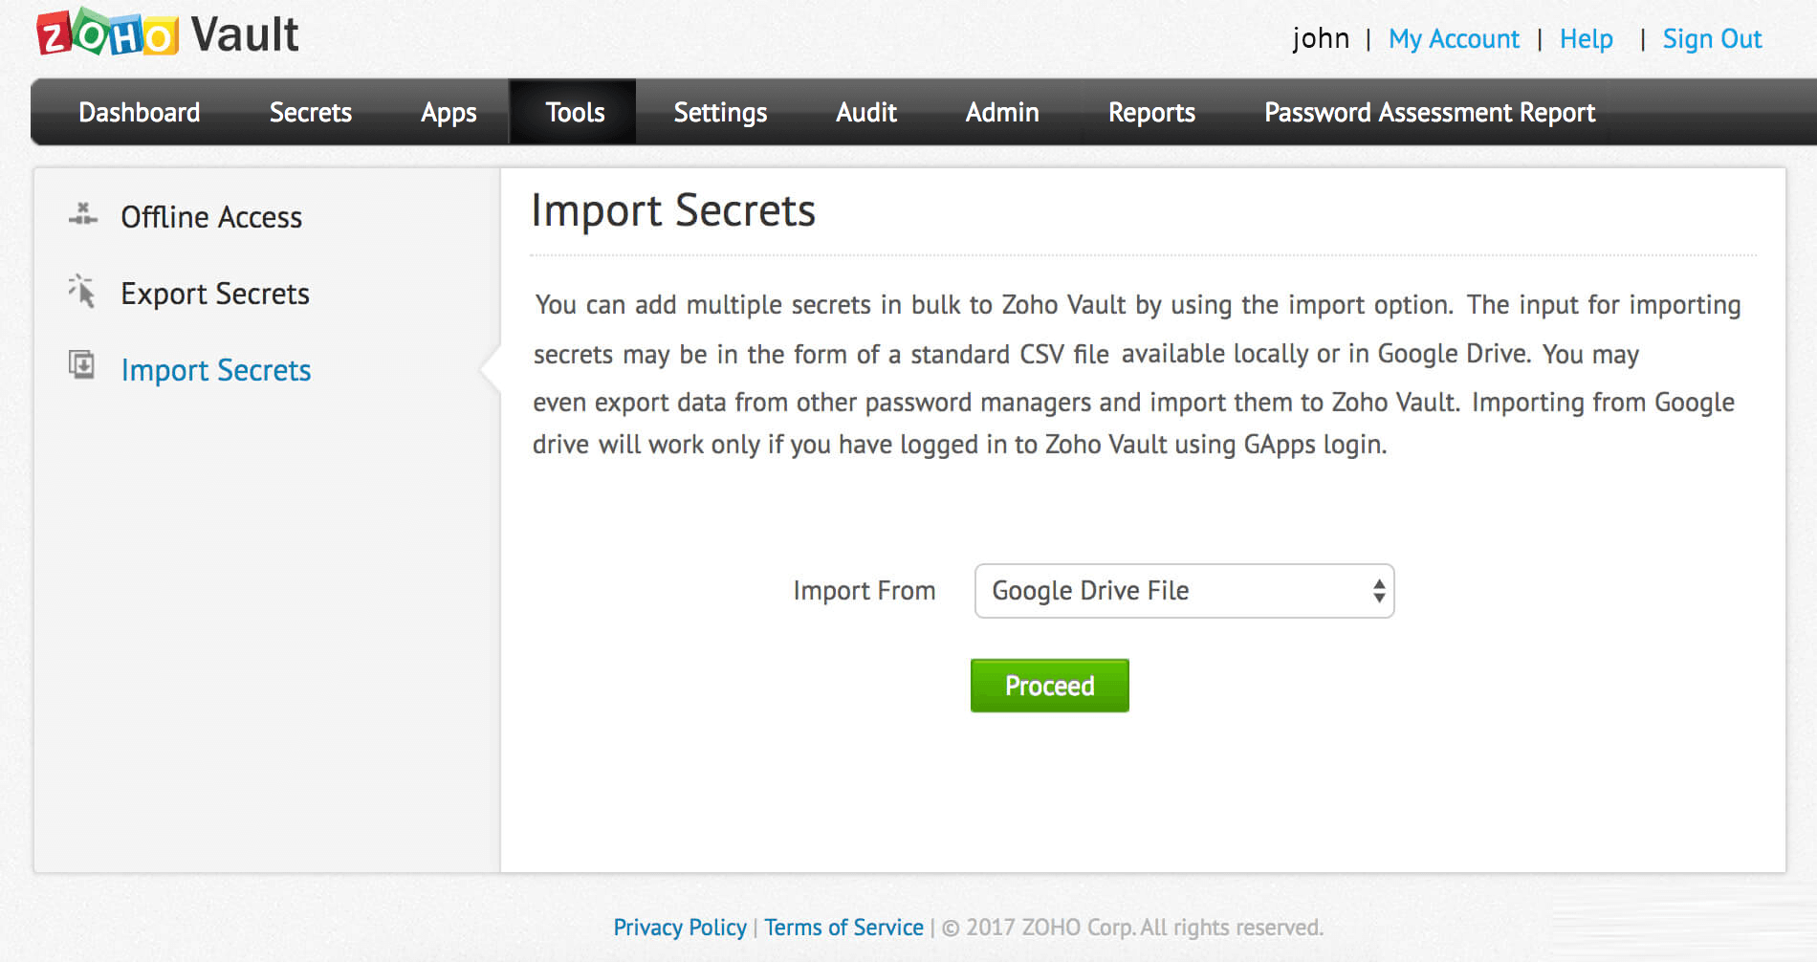Click the Import From dropdown arrows
1817x962 pixels.
[1378, 591]
